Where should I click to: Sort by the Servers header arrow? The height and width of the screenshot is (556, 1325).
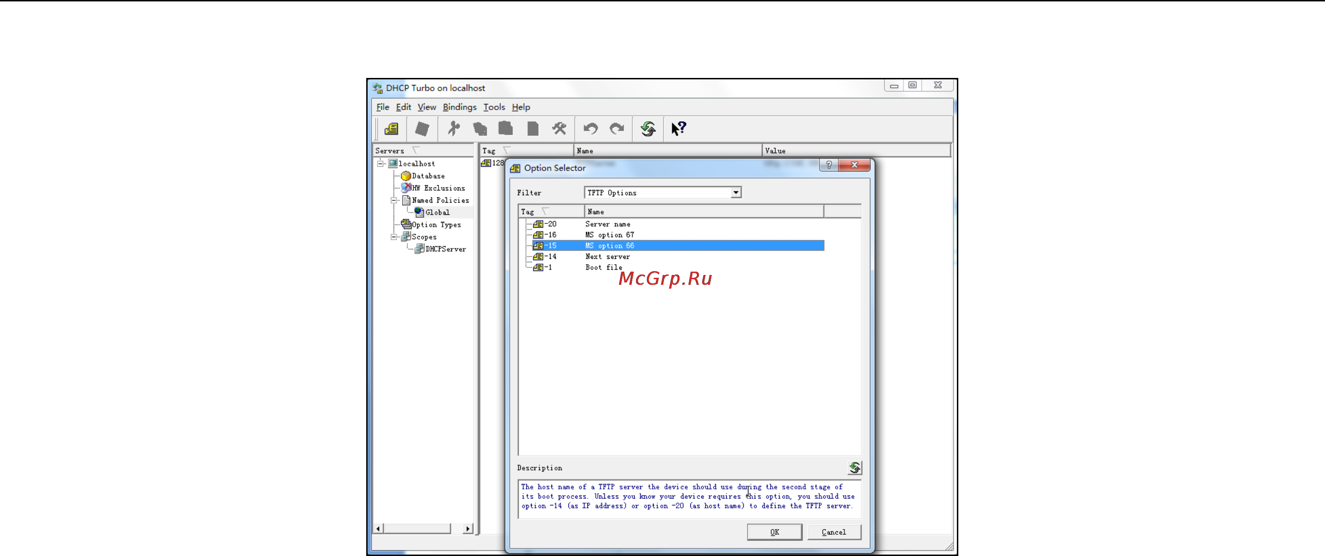point(416,150)
